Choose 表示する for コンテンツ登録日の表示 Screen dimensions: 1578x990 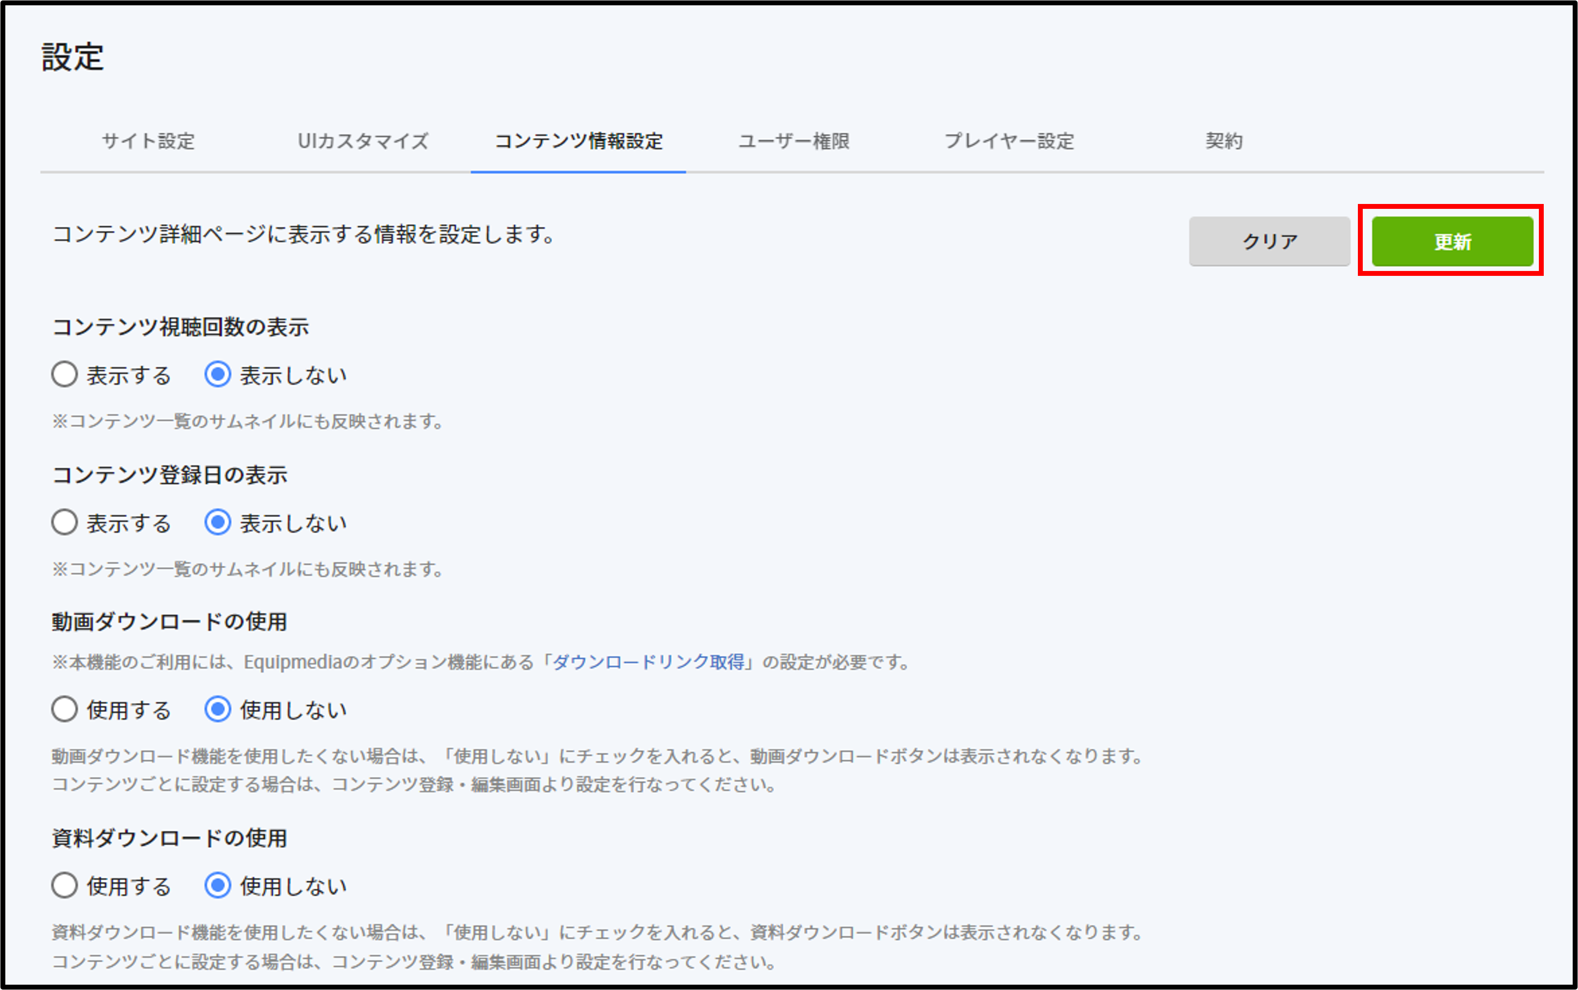tap(65, 523)
